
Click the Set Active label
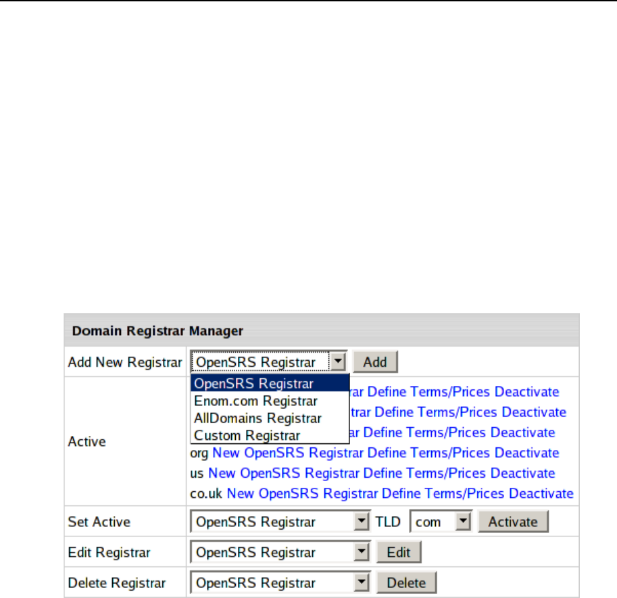tap(99, 522)
